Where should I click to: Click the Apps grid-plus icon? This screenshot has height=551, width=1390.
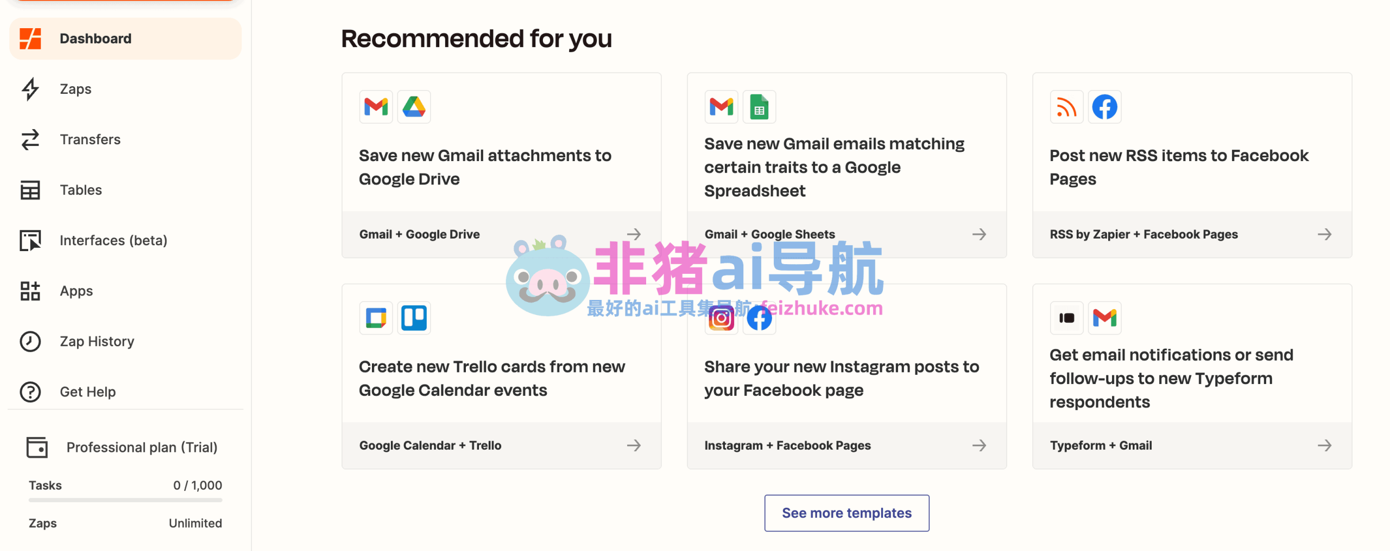coord(30,291)
